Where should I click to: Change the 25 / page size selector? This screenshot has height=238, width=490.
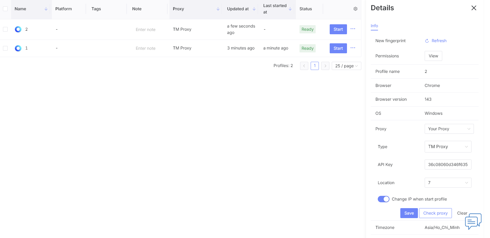point(346,66)
